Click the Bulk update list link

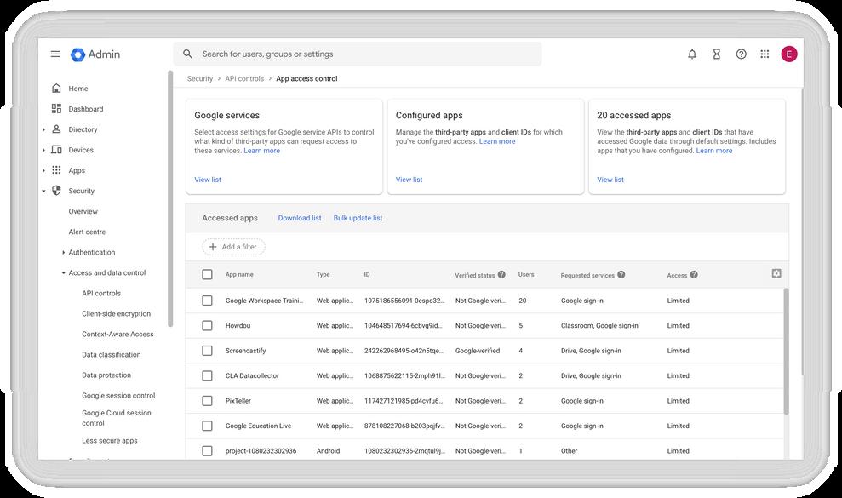358,218
